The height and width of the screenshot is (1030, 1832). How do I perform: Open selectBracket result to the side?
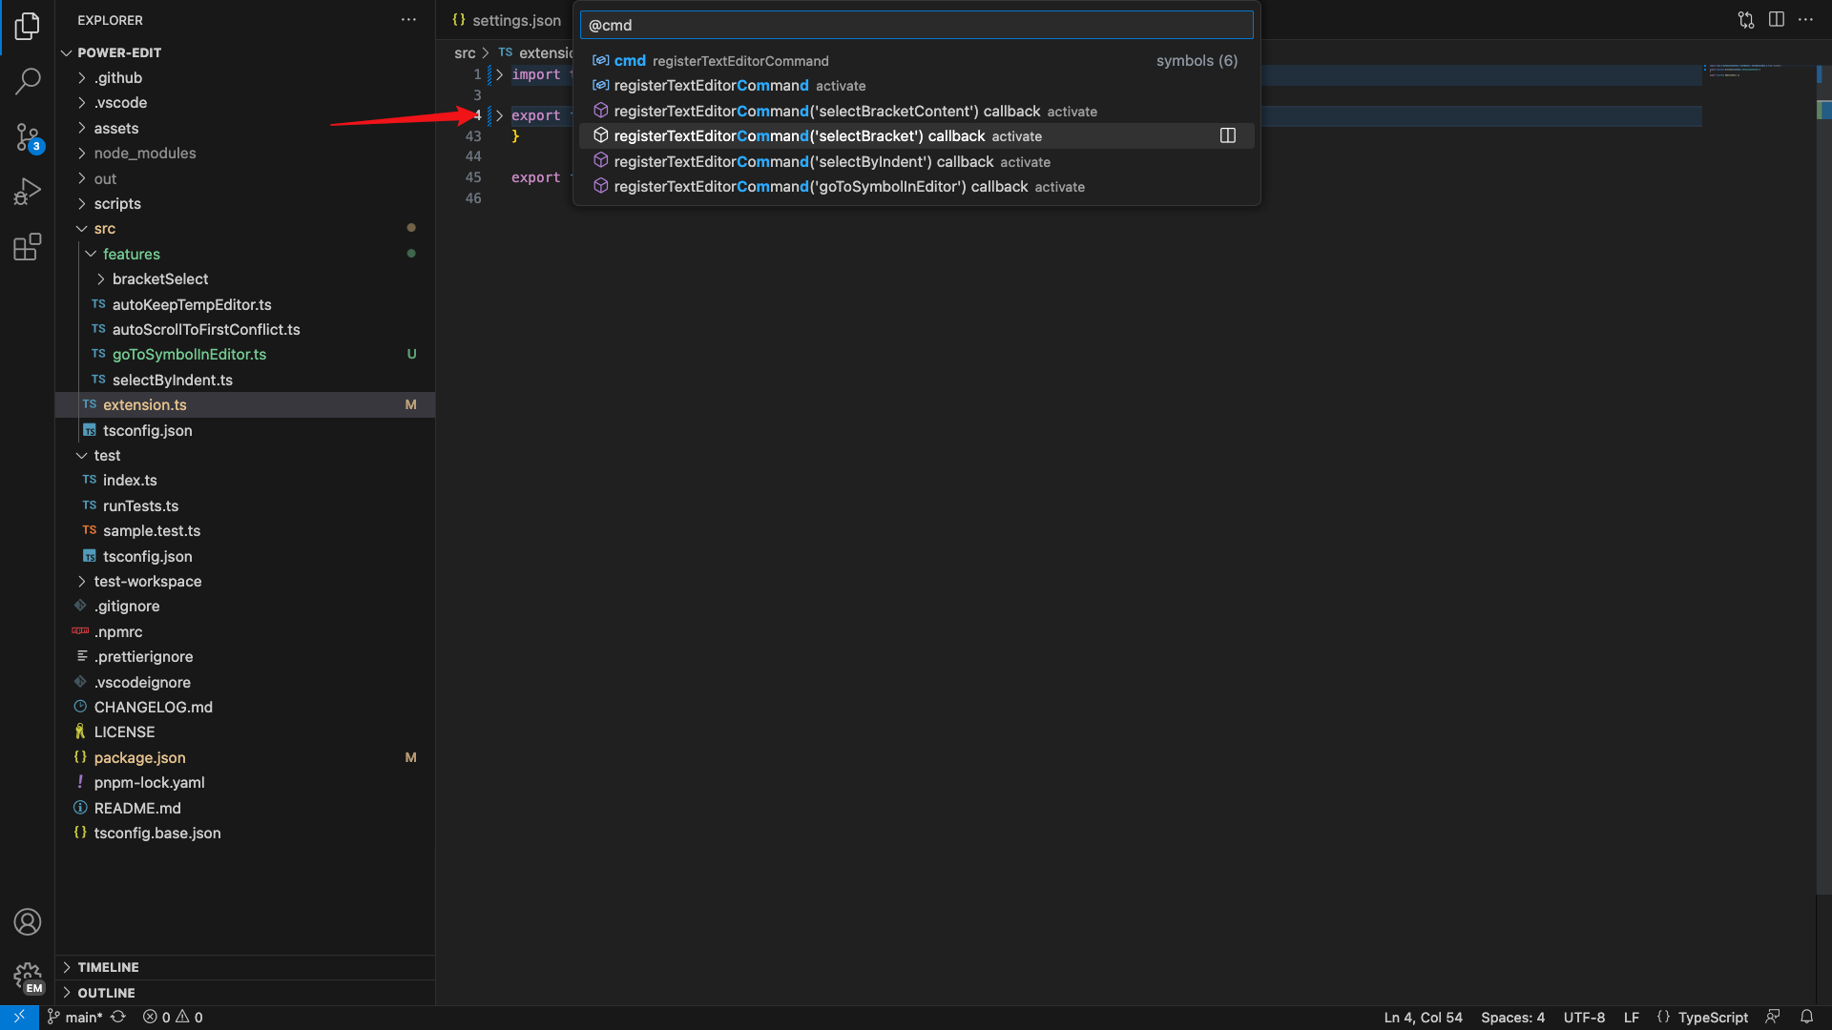click(1227, 135)
